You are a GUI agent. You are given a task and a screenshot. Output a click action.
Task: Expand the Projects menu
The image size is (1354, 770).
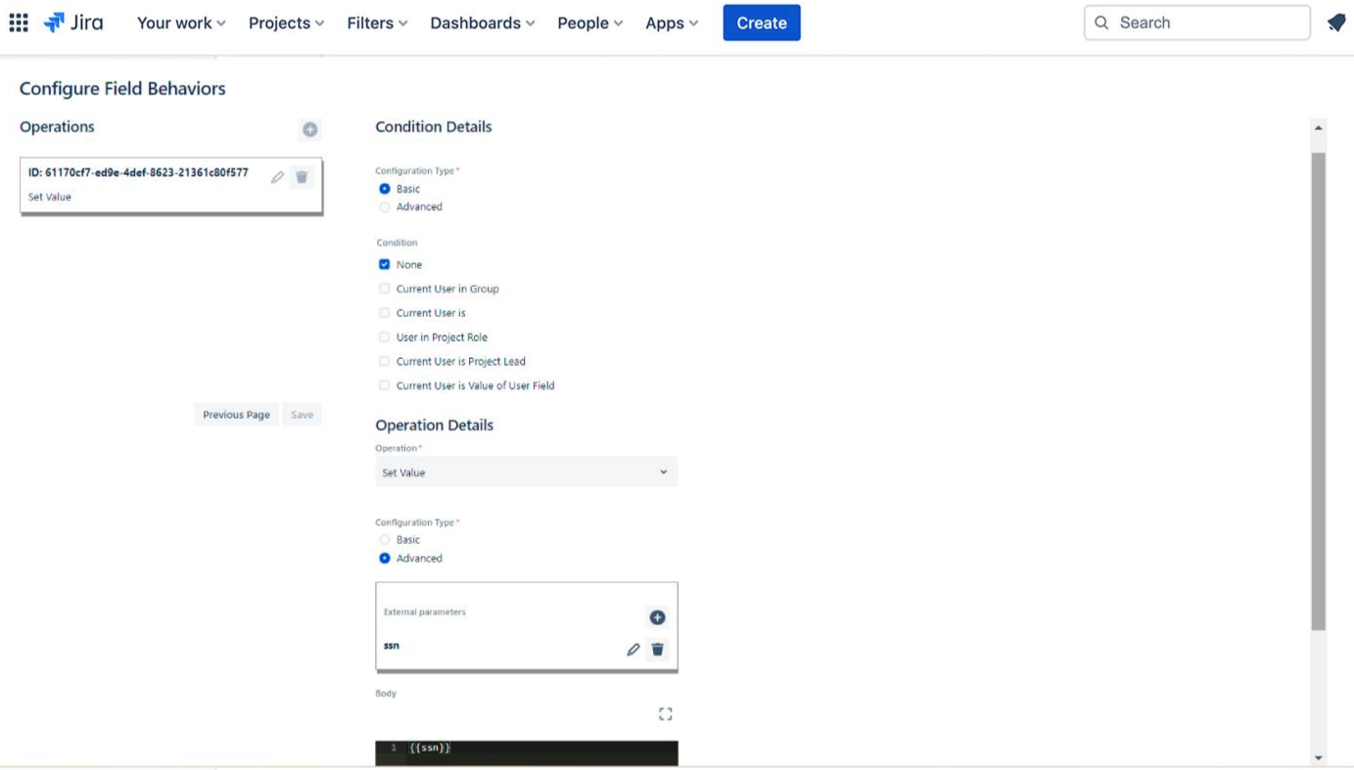coord(286,23)
